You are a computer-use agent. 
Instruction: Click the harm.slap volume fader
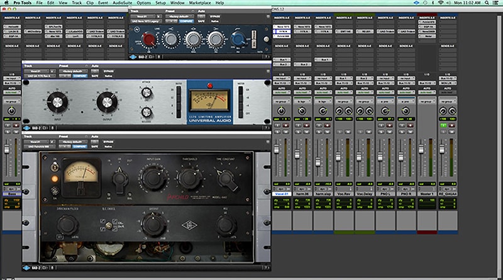tap(318, 162)
